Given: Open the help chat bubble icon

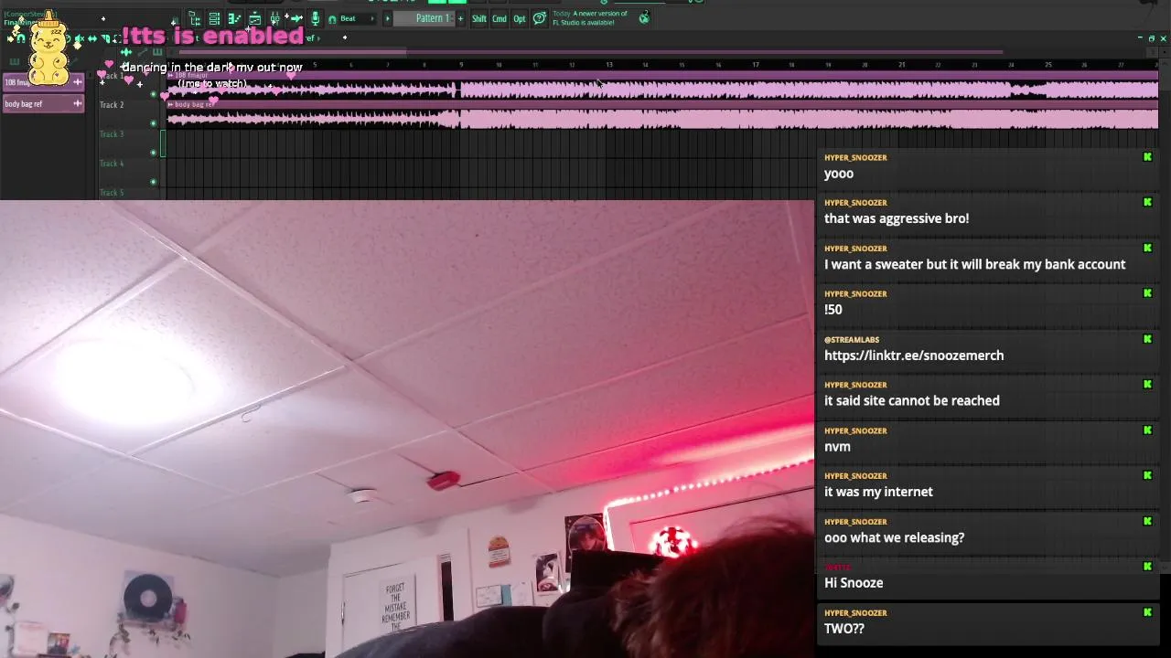Looking at the screenshot, I should (x=540, y=18).
